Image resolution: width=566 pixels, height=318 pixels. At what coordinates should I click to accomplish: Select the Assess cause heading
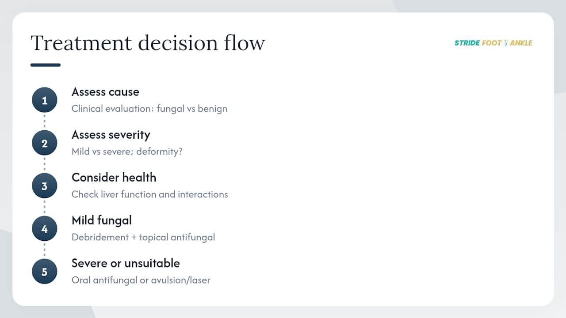point(105,92)
